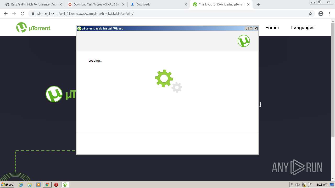Close the µTorrent thank-you tab

click(x=248, y=4)
